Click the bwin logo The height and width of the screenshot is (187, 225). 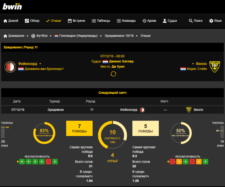coord(12,6)
